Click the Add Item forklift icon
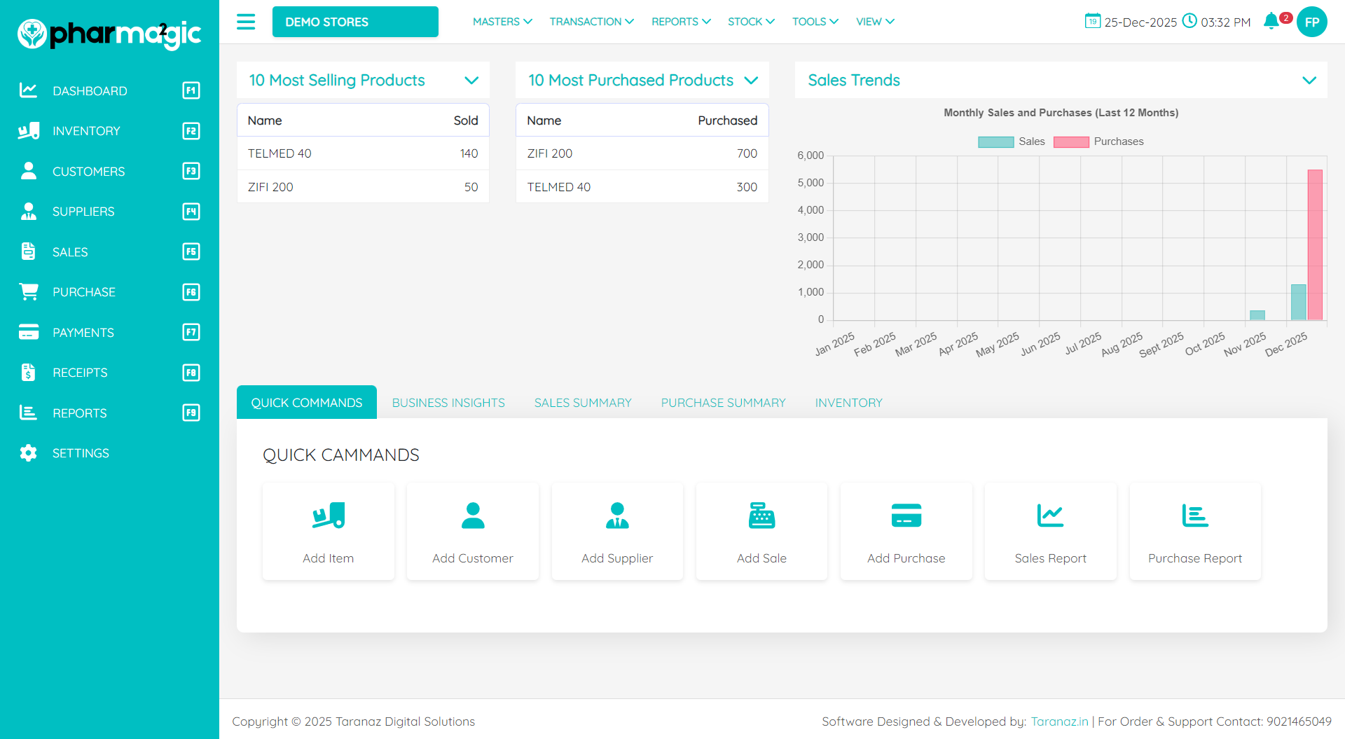 [x=328, y=516]
